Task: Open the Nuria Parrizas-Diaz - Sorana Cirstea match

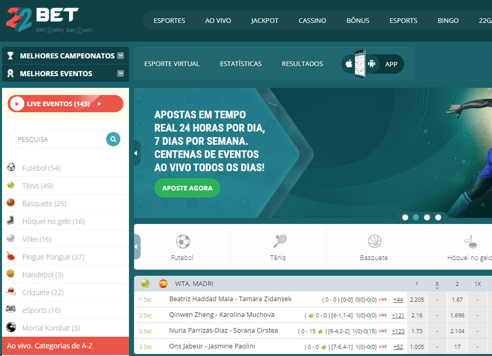Action: (223, 330)
